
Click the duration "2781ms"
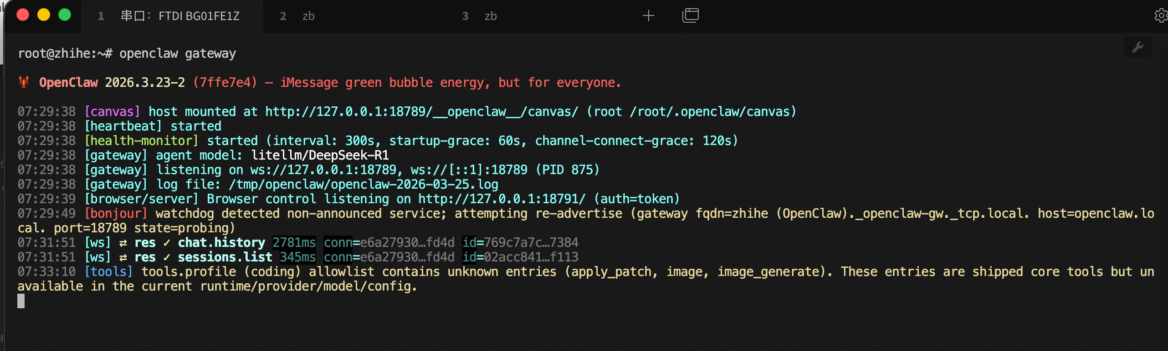[x=294, y=243]
